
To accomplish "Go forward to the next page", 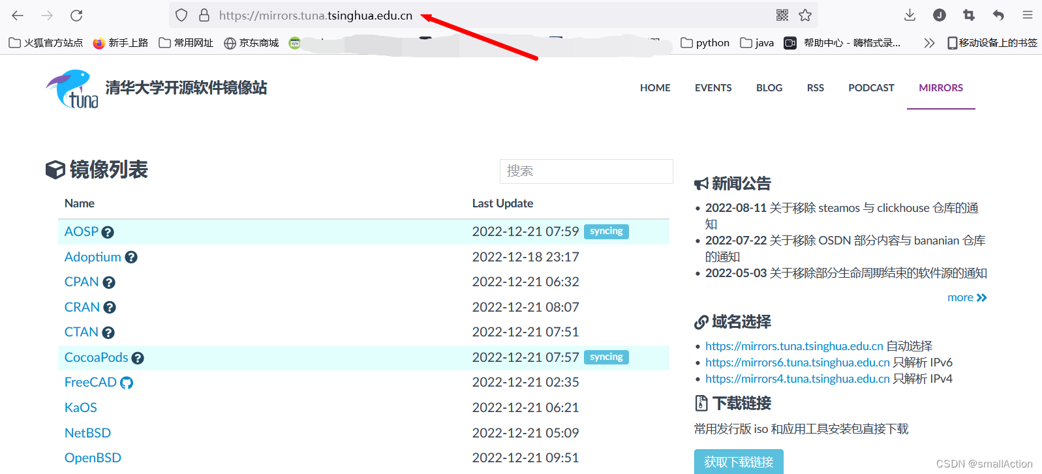I will click(47, 15).
